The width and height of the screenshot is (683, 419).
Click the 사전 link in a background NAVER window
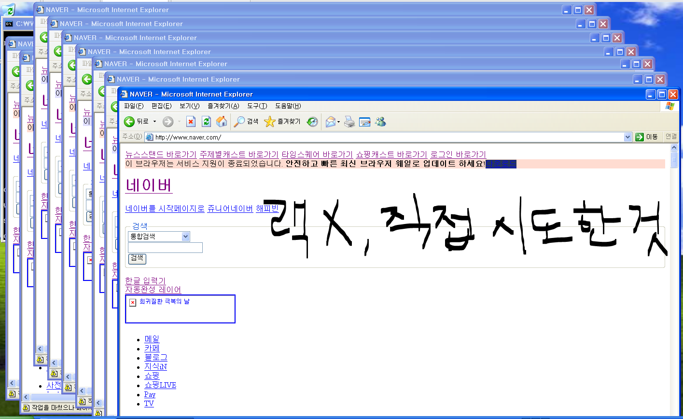54,385
